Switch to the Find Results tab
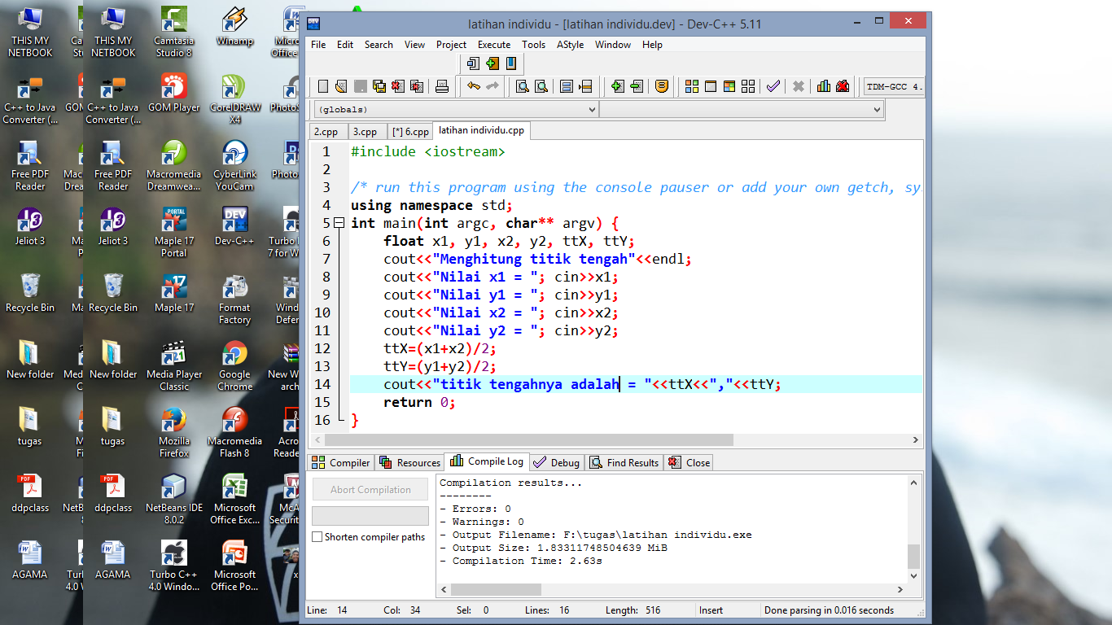The image size is (1112, 625). tap(624, 462)
